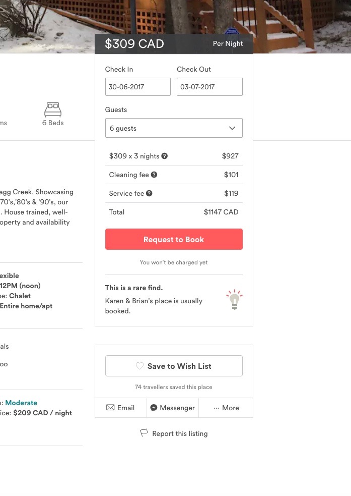The height and width of the screenshot is (496, 351).
Task: Click the Messenger chat icon
Action: 154,408
